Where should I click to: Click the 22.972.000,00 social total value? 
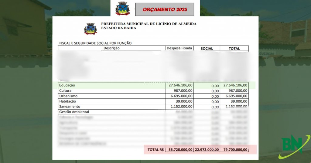(207, 150)
